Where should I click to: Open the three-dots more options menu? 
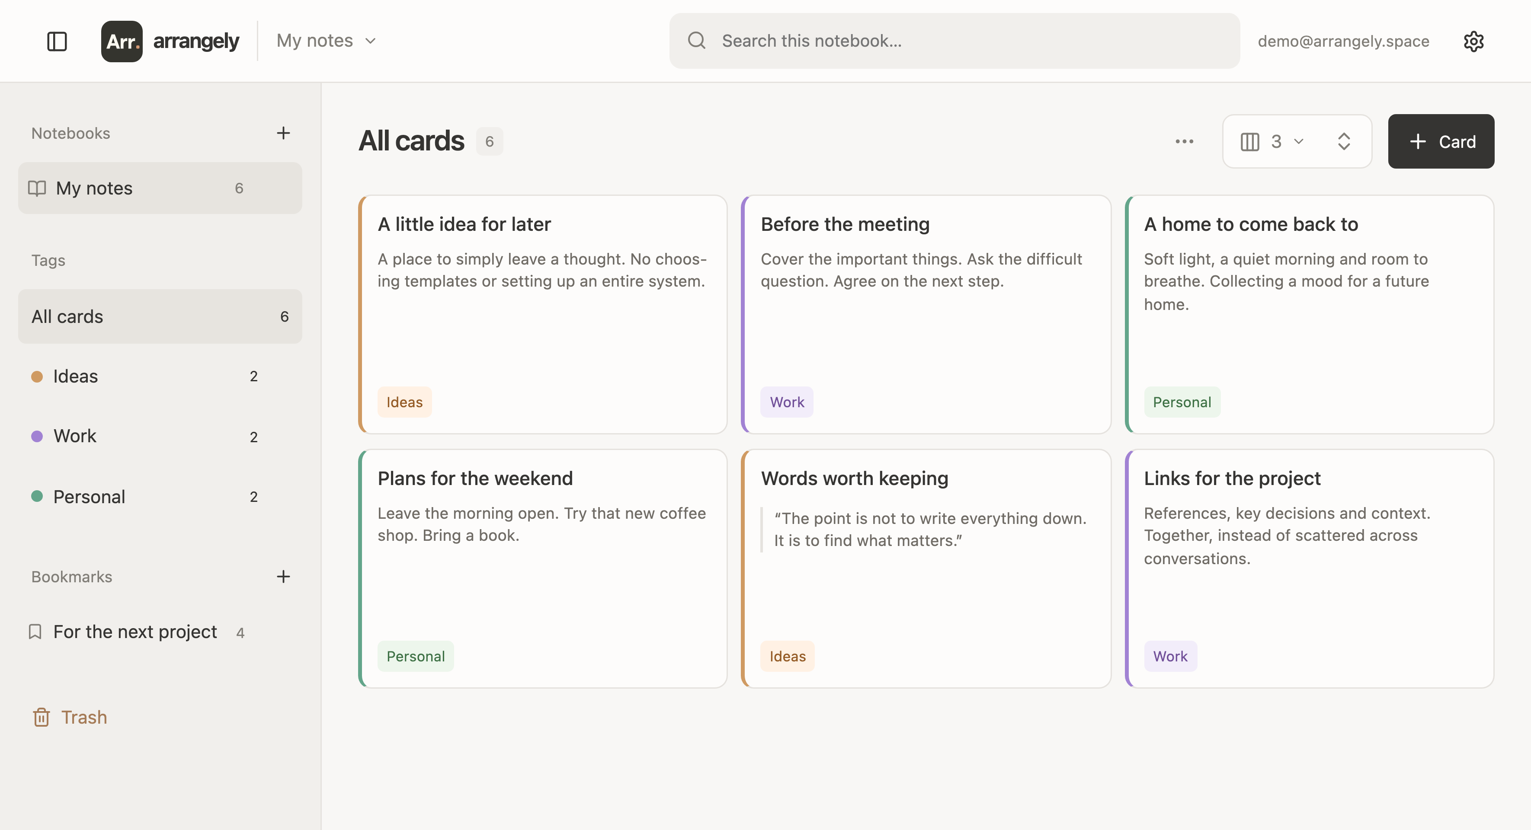pos(1185,141)
